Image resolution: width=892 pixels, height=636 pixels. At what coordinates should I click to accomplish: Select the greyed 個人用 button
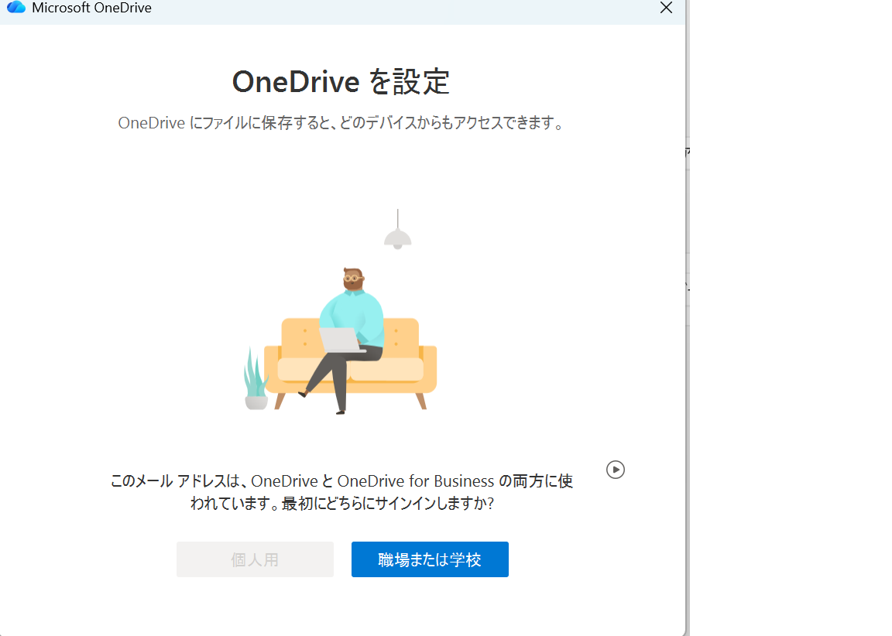(x=255, y=559)
